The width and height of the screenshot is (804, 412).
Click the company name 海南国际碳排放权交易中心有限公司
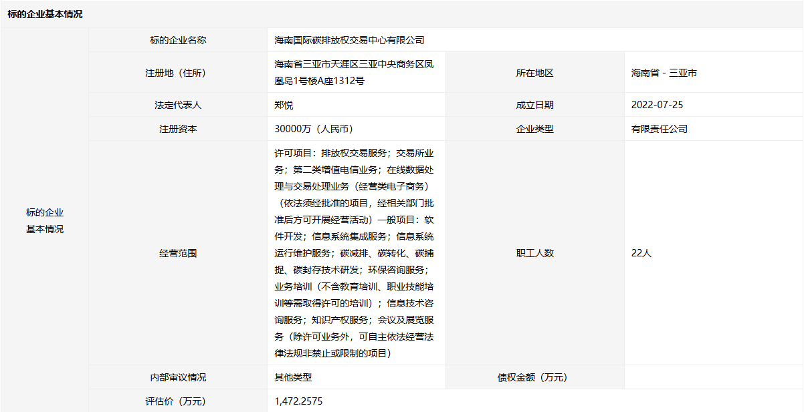pyautogui.click(x=349, y=40)
